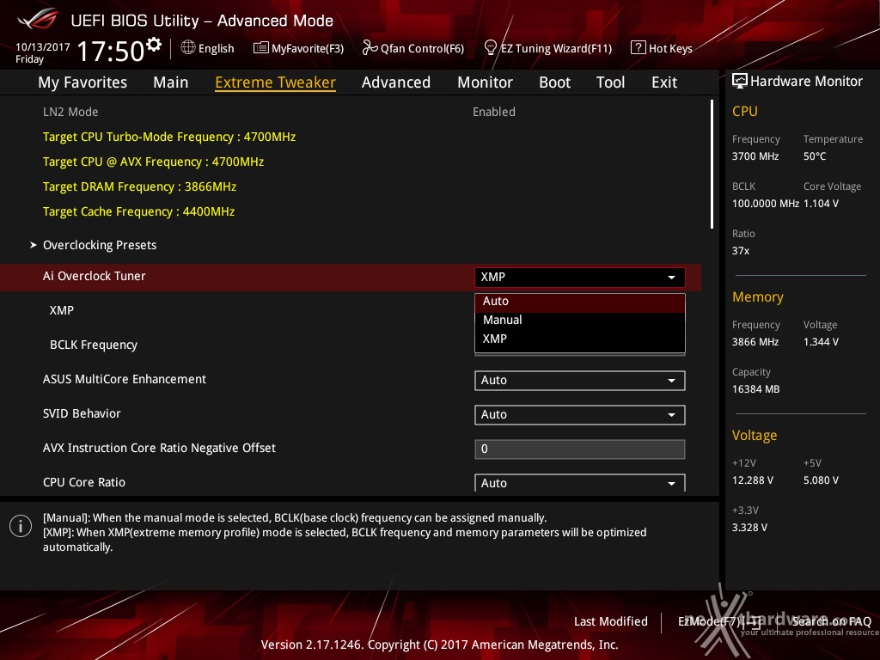Viewport: 880px width, 660px height.
Task: Switch to the Boot tab
Action: (554, 82)
